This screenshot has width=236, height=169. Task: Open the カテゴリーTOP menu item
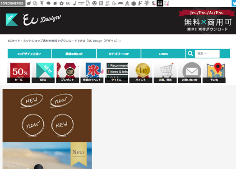119,54
